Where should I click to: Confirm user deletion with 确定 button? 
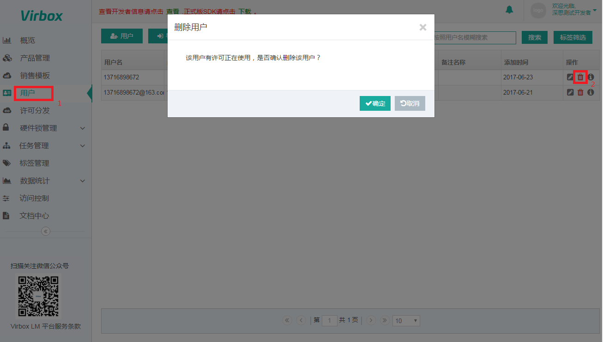point(375,103)
